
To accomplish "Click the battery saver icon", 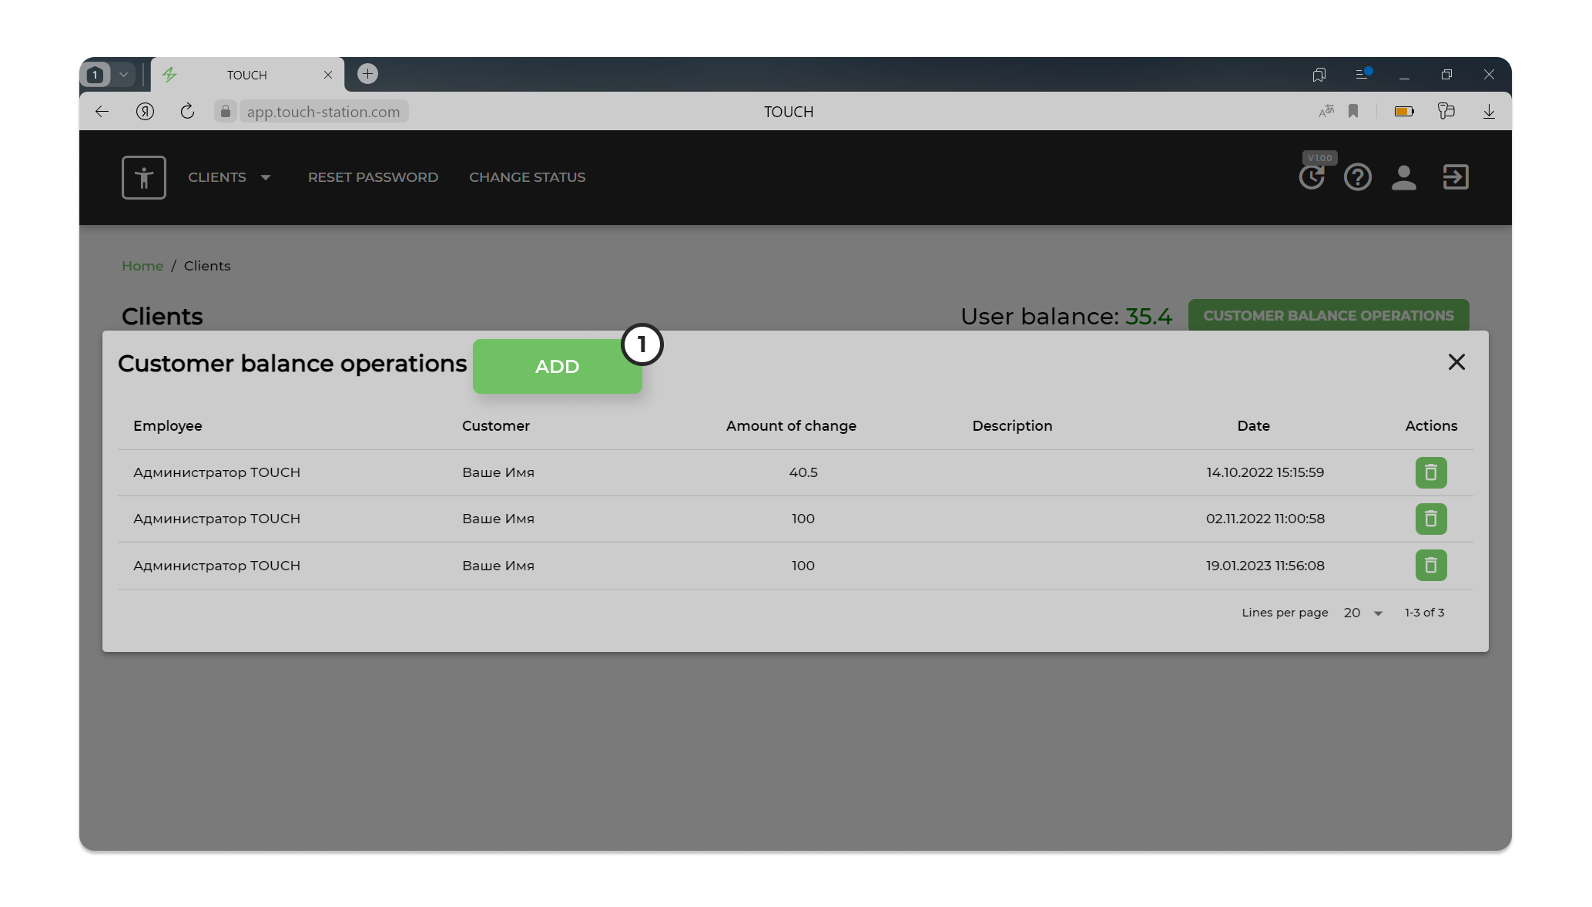I will (1404, 112).
